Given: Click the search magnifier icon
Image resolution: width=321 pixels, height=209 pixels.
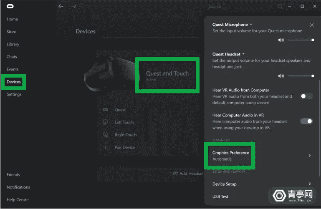Looking at the screenshot, I should coord(280,7).
